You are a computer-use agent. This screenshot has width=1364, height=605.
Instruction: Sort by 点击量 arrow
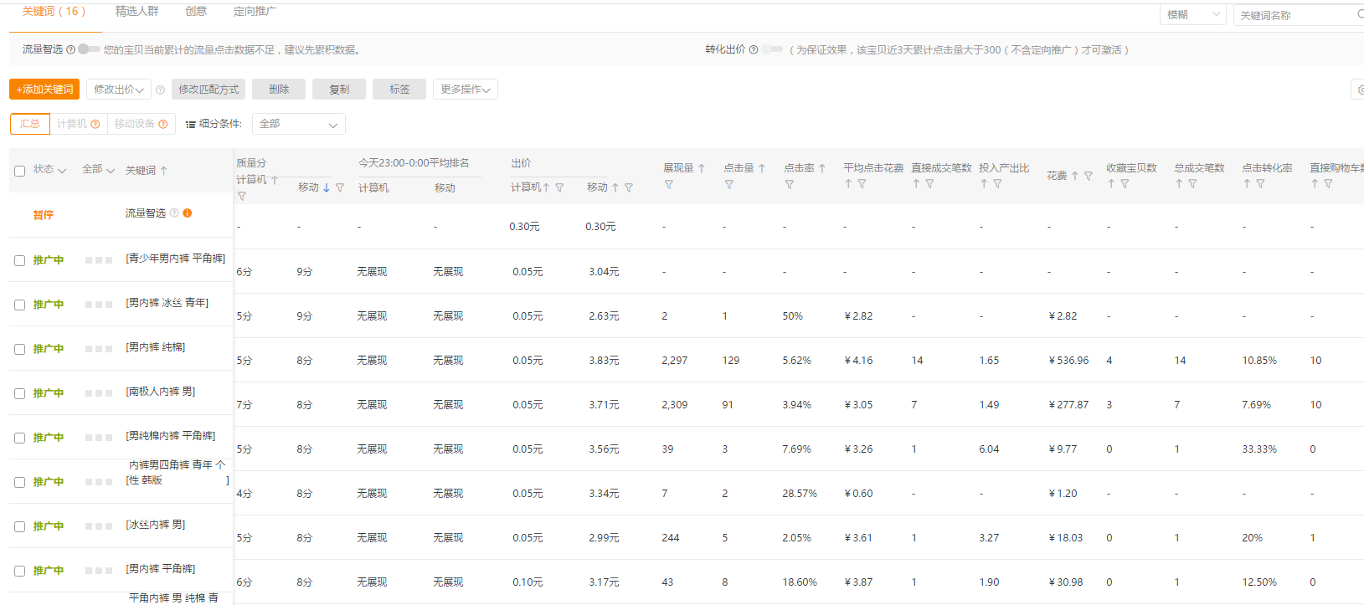pos(762,168)
